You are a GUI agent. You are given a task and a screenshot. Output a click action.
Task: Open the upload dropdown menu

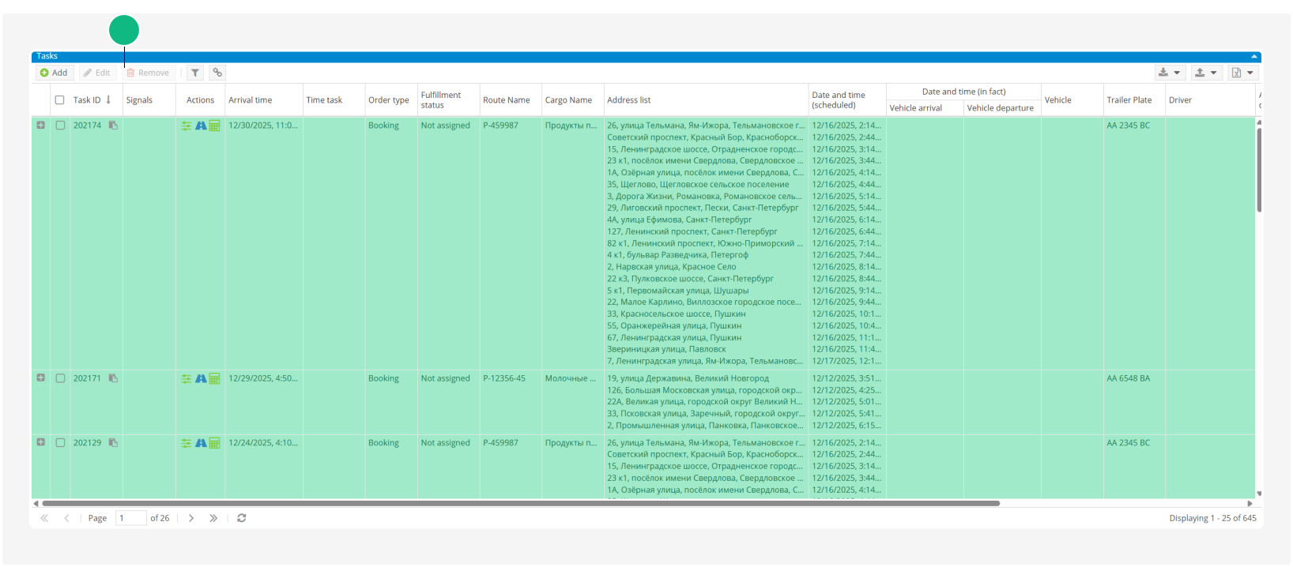[1205, 73]
